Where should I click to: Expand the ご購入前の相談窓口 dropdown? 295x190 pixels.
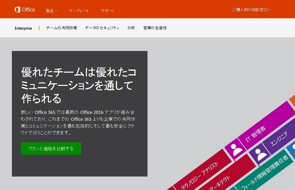(x=251, y=10)
